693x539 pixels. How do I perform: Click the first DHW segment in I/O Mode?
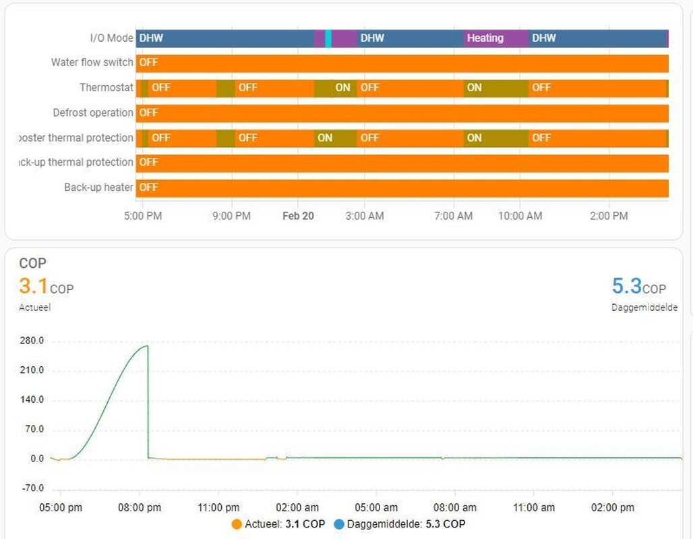tap(225, 38)
